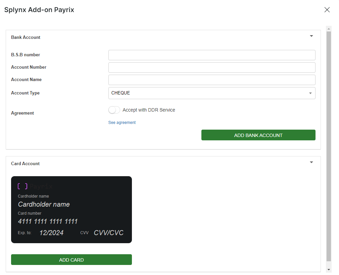Click the CVV/CVC field on card
Viewport: 339px width, 275px height.
[108, 233]
